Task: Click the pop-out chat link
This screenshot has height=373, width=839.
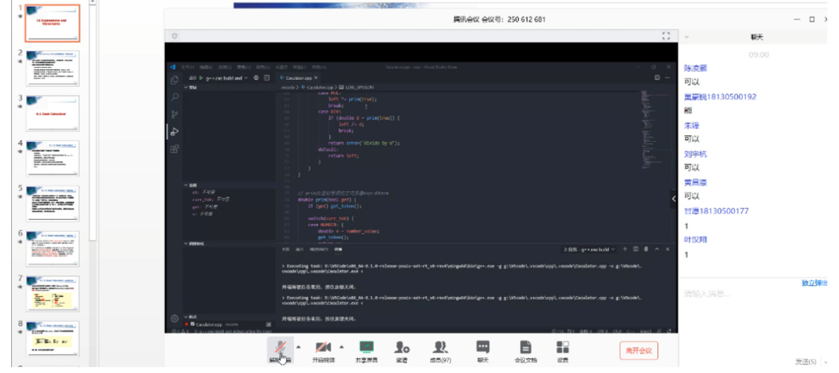Action: coord(814,283)
